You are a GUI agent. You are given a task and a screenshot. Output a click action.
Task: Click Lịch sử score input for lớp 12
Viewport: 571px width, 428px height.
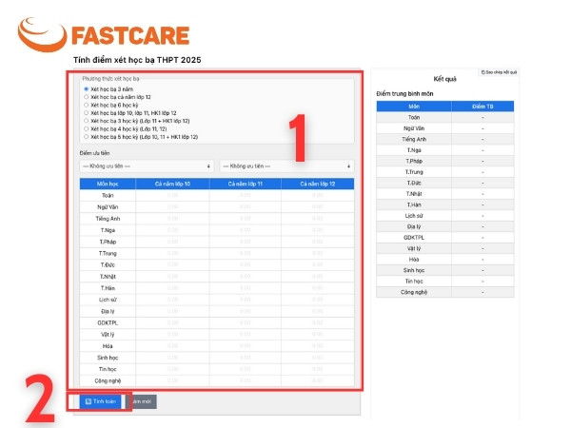[x=318, y=300]
